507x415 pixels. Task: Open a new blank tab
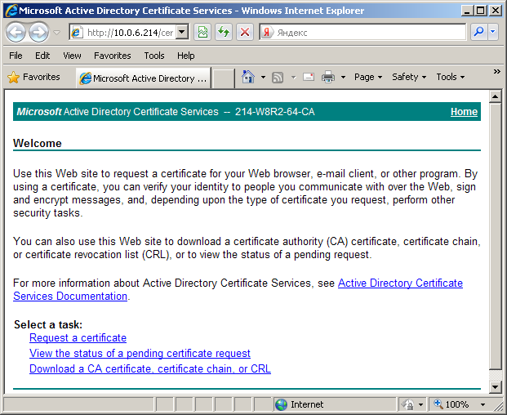tap(223, 78)
